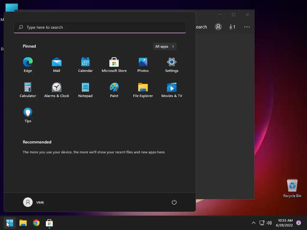This screenshot has width=307, height=230.
Task: Open the three-dot menu in Store window
Action: click(x=247, y=27)
